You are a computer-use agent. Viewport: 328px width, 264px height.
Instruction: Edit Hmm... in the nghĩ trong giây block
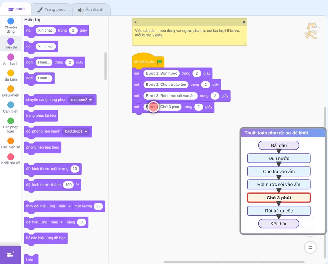point(44,62)
